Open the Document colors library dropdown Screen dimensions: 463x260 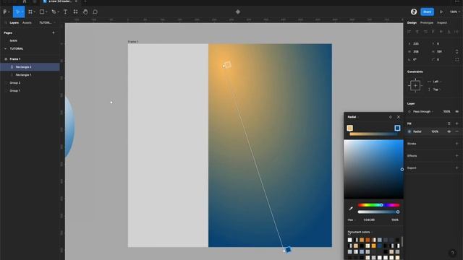[360, 232]
